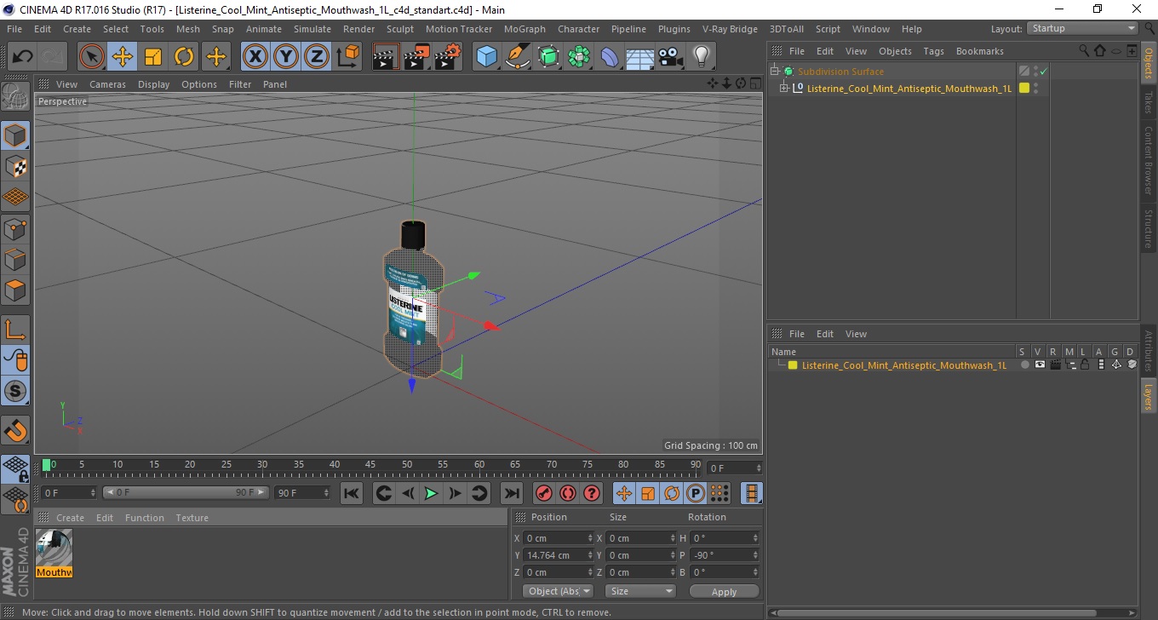1158x620 pixels.
Task: Click the preview range slider bar
Action: click(x=186, y=493)
